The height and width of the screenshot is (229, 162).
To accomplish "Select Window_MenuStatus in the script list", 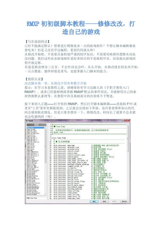I will [x=36, y=179].
